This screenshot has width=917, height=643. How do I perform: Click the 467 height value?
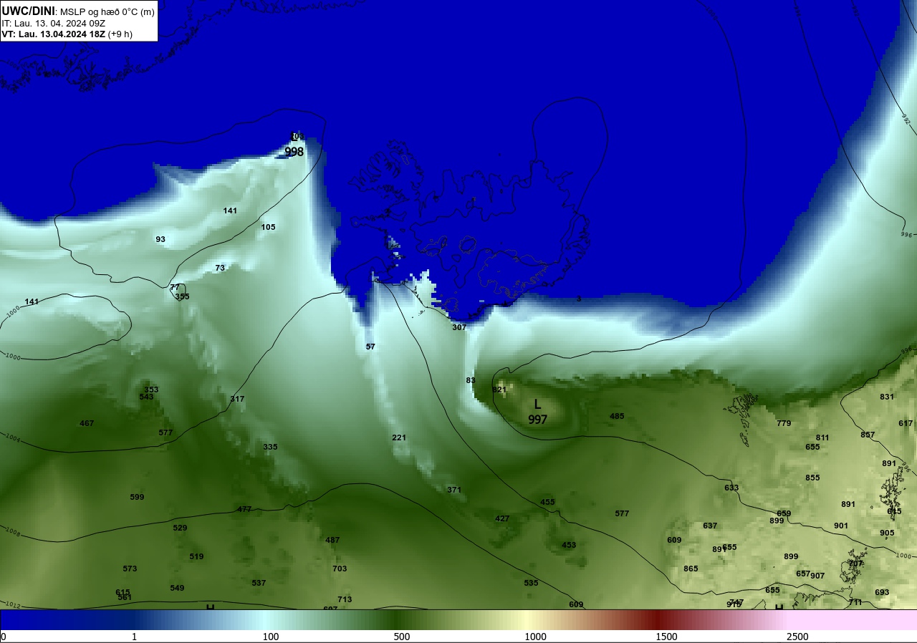tap(87, 423)
